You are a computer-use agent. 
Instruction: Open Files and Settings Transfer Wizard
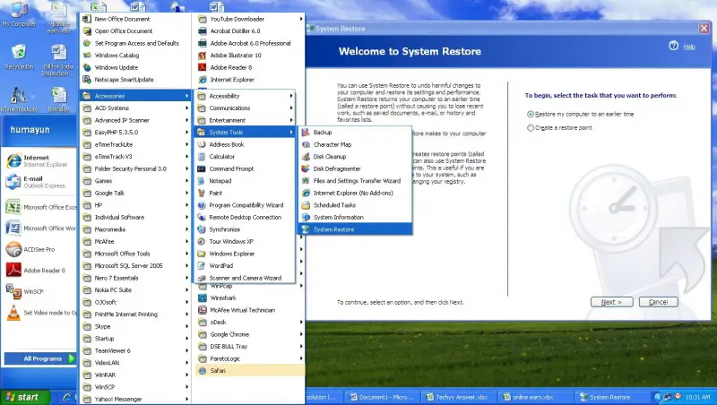coord(355,181)
